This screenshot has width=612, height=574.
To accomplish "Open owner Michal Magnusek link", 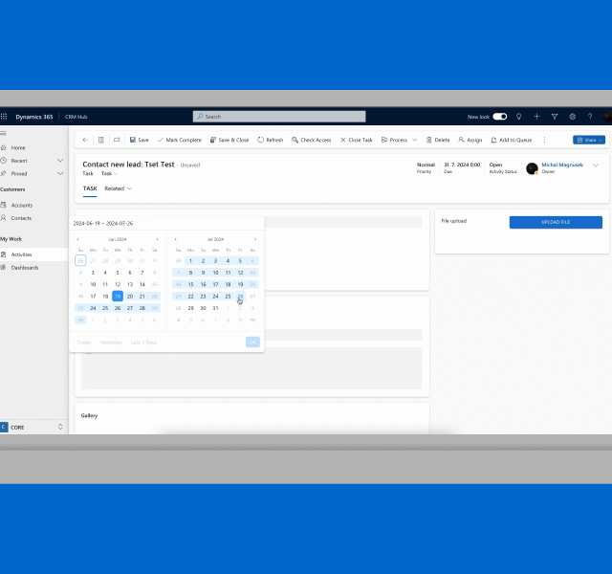I will coord(562,165).
